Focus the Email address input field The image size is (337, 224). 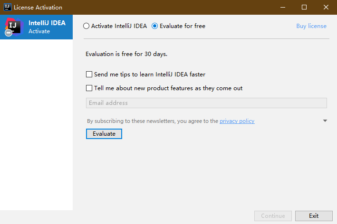pos(206,103)
